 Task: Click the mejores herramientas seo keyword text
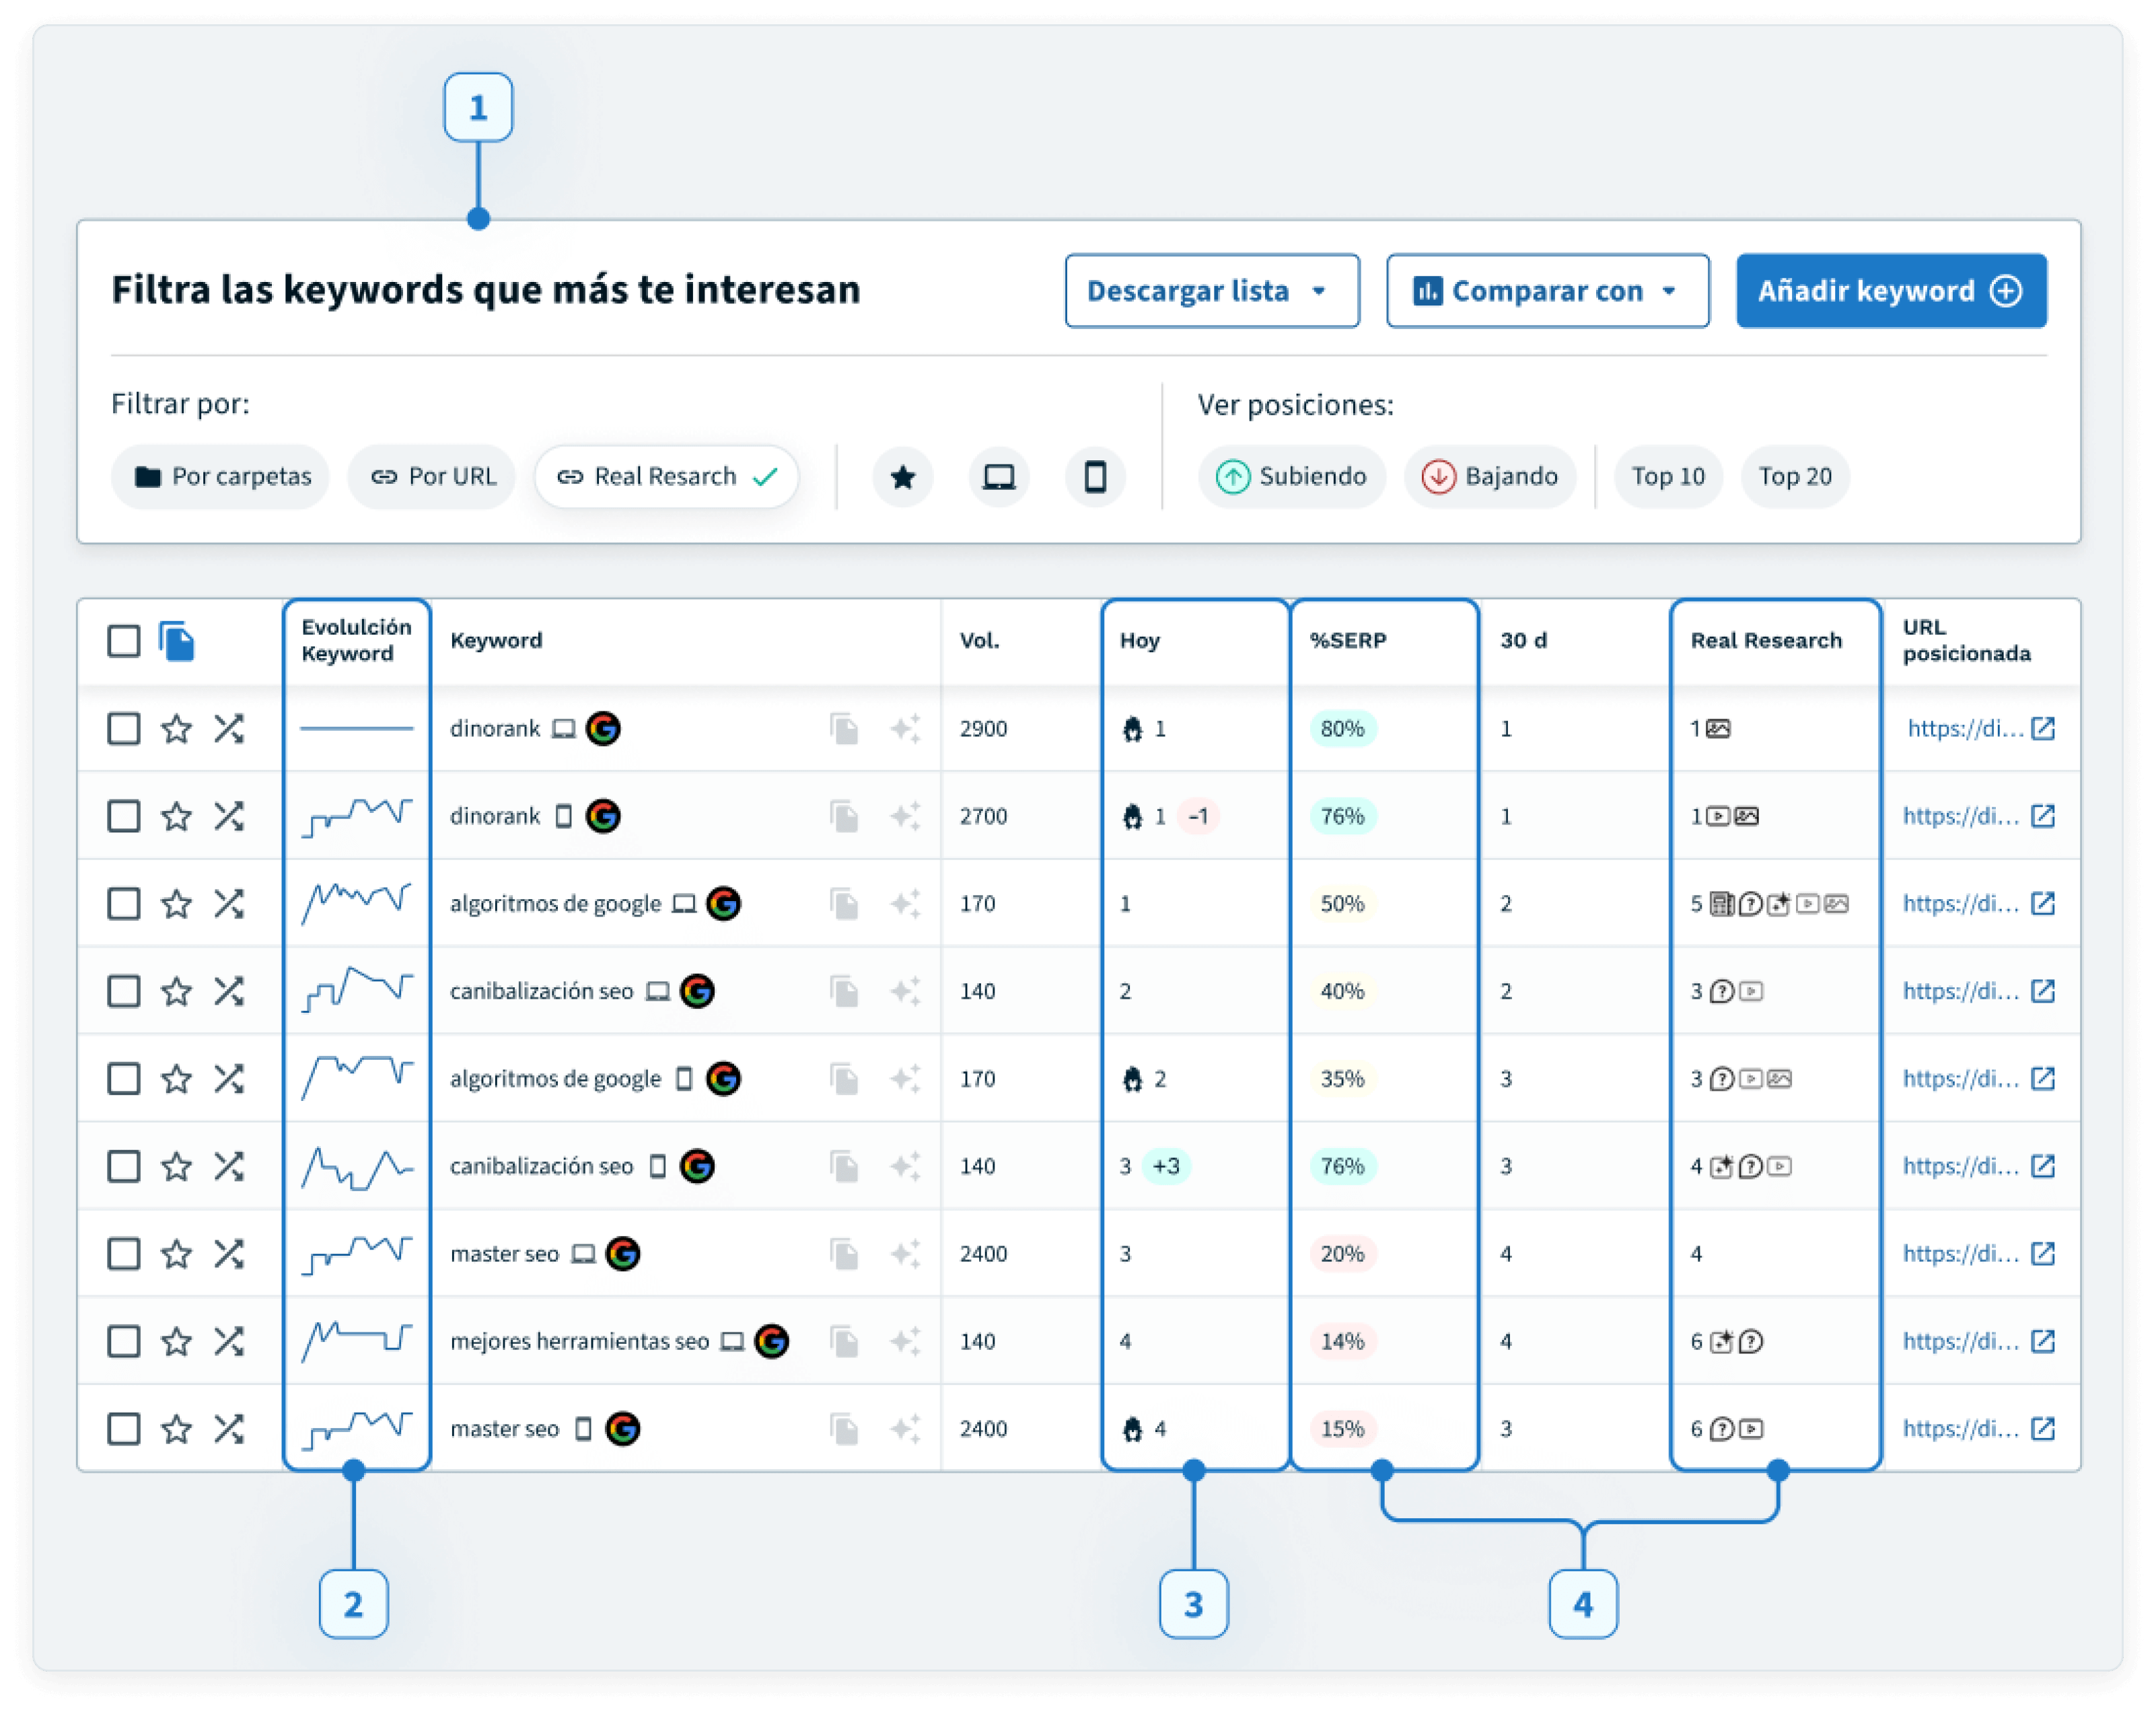pyautogui.click(x=579, y=1341)
